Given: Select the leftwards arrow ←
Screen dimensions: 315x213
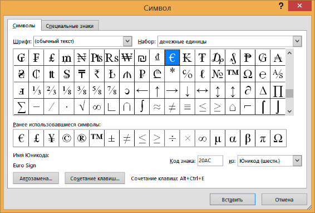Looking at the screenshot, I should tap(142, 90).
